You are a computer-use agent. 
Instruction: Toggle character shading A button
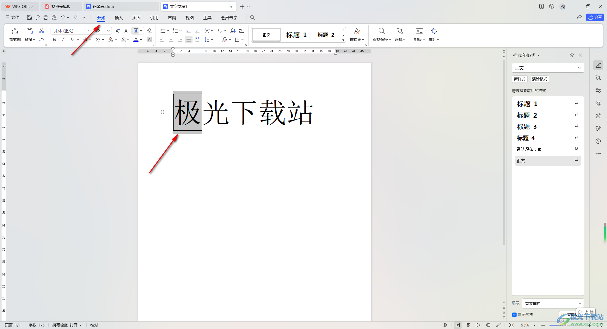[149, 40]
